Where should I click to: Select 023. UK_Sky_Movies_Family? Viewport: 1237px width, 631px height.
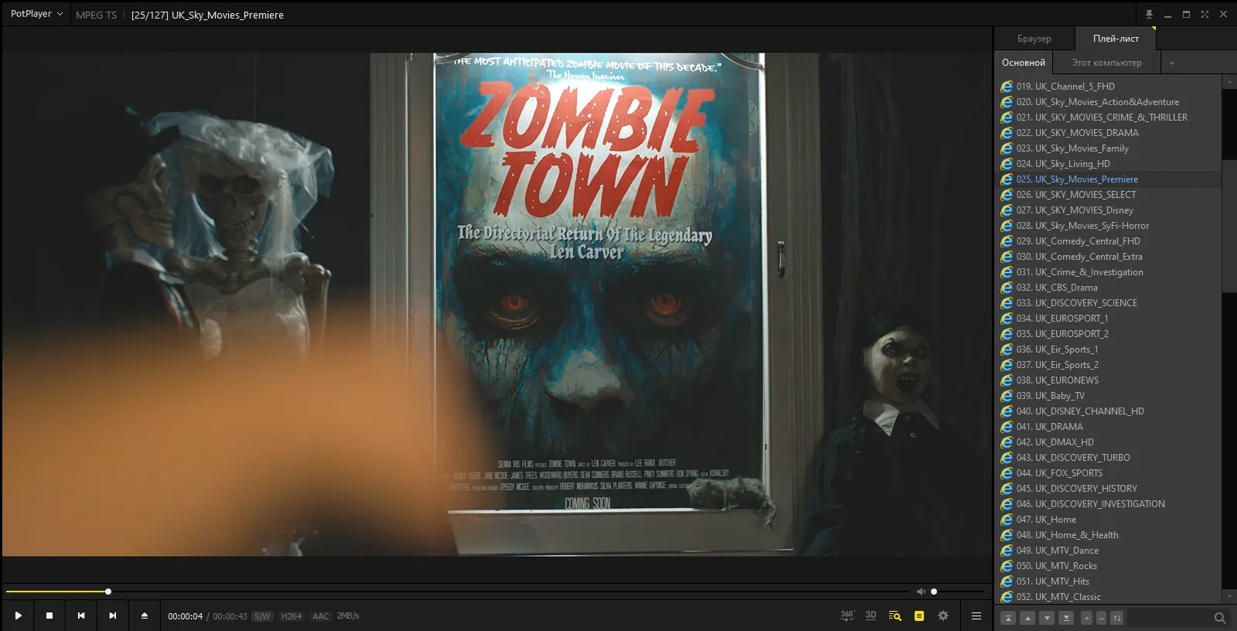[x=1109, y=148]
